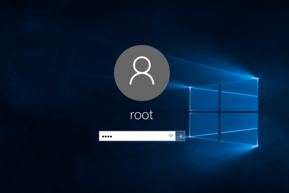Click the shoulders of the avatar silhouette
The width and height of the screenshot is (289, 193).
(142, 80)
